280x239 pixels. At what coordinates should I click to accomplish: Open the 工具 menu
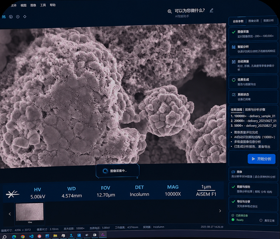click(x=43, y=5)
